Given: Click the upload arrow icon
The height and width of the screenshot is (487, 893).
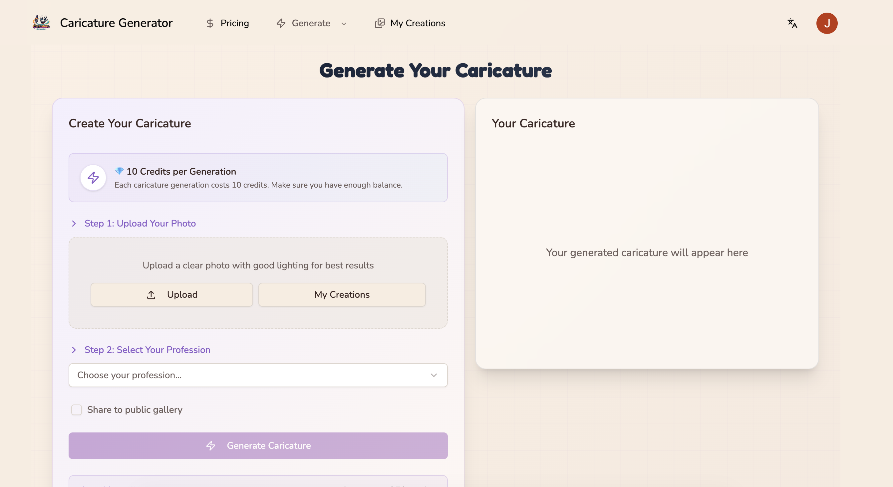Looking at the screenshot, I should [x=151, y=295].
